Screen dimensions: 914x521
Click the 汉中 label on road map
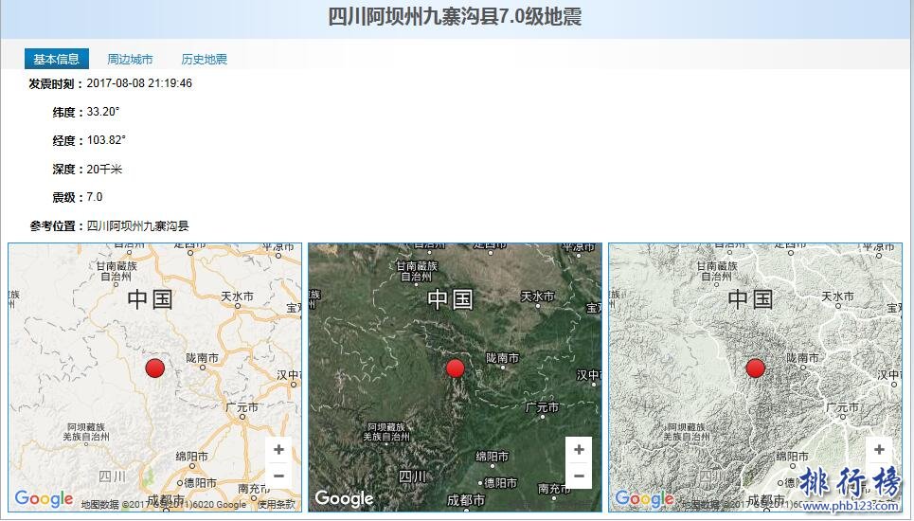pyautogui.click(x=289, y=375)
